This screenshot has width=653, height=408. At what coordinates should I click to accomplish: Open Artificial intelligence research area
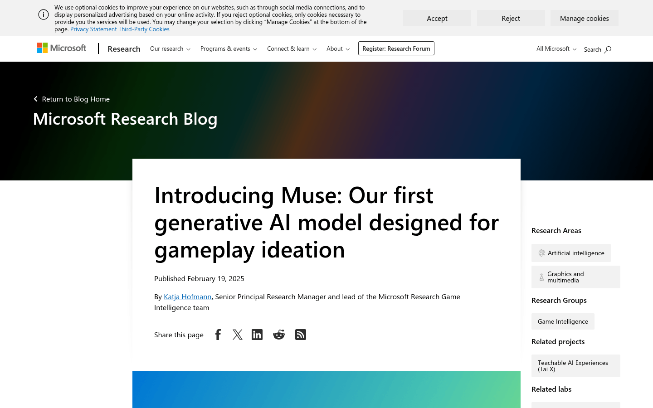571,253
